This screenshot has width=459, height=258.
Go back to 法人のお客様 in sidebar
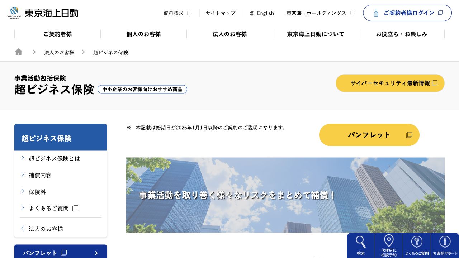click(x=46, y=229)
